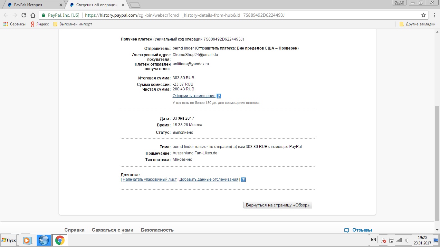Open the Chrome menu (three dots)
This screenshot has height=247, width=440.
[x=434, y=15]
